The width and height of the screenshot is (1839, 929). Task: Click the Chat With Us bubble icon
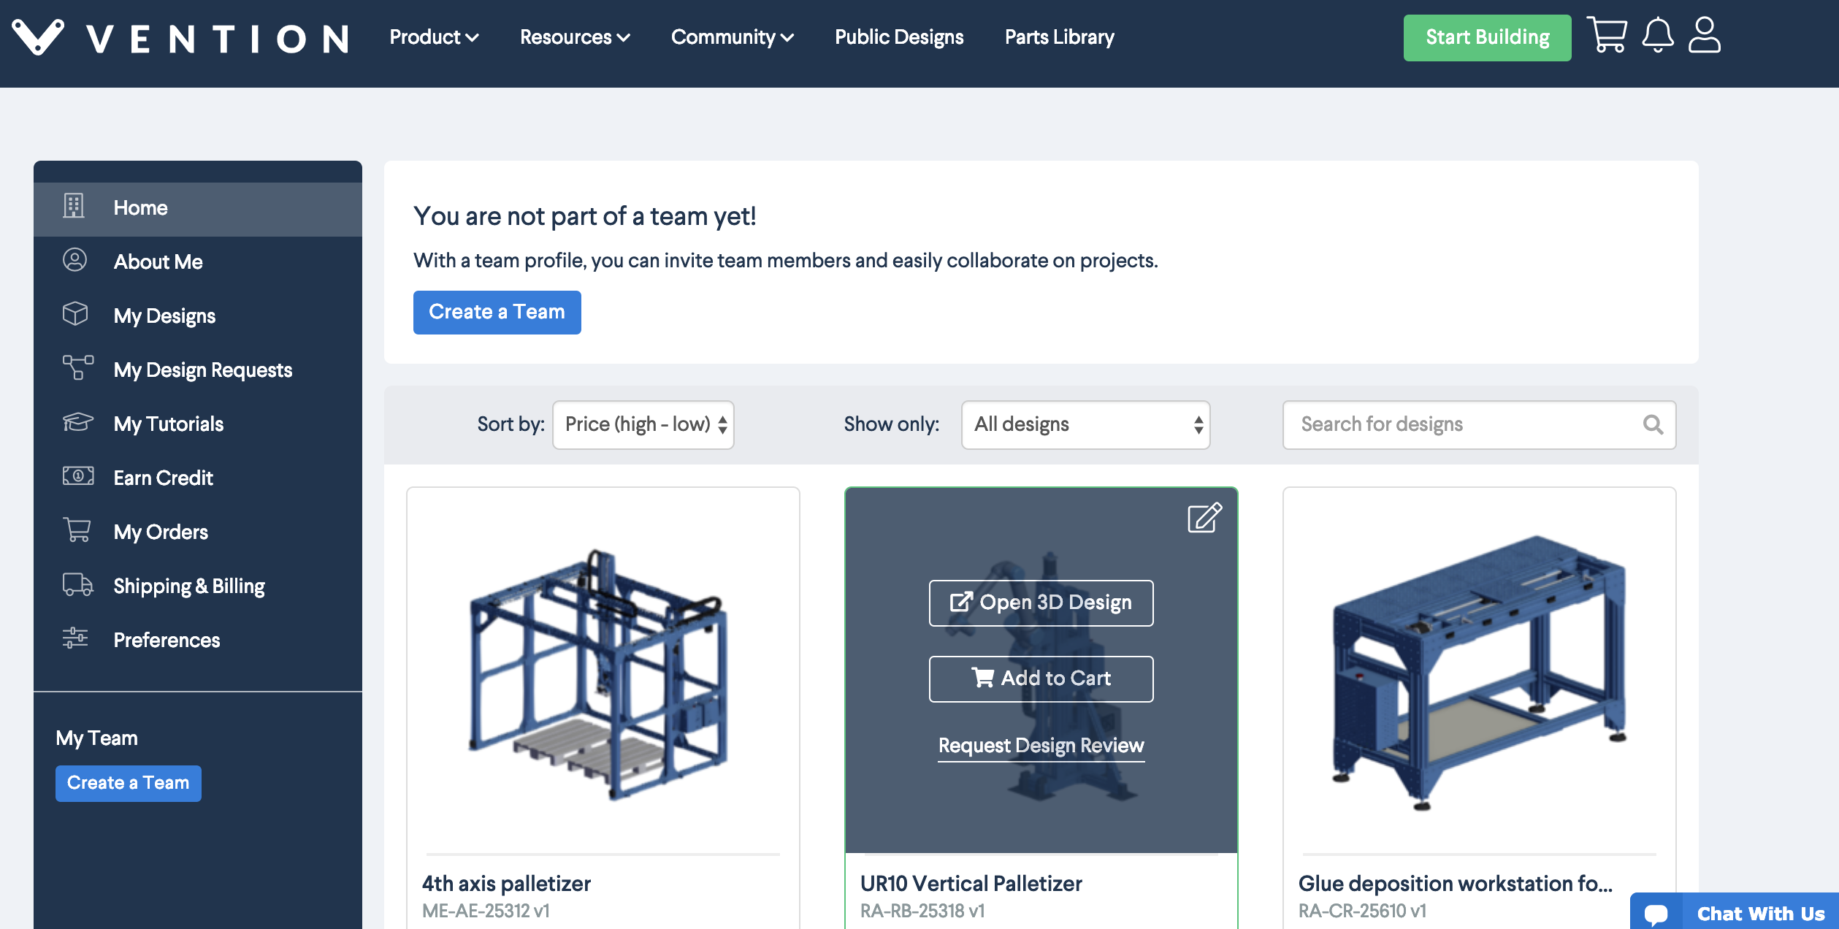point(1656,913)
